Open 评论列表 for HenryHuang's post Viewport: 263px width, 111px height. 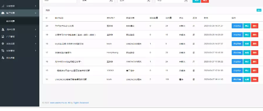[x=237, y=53]
